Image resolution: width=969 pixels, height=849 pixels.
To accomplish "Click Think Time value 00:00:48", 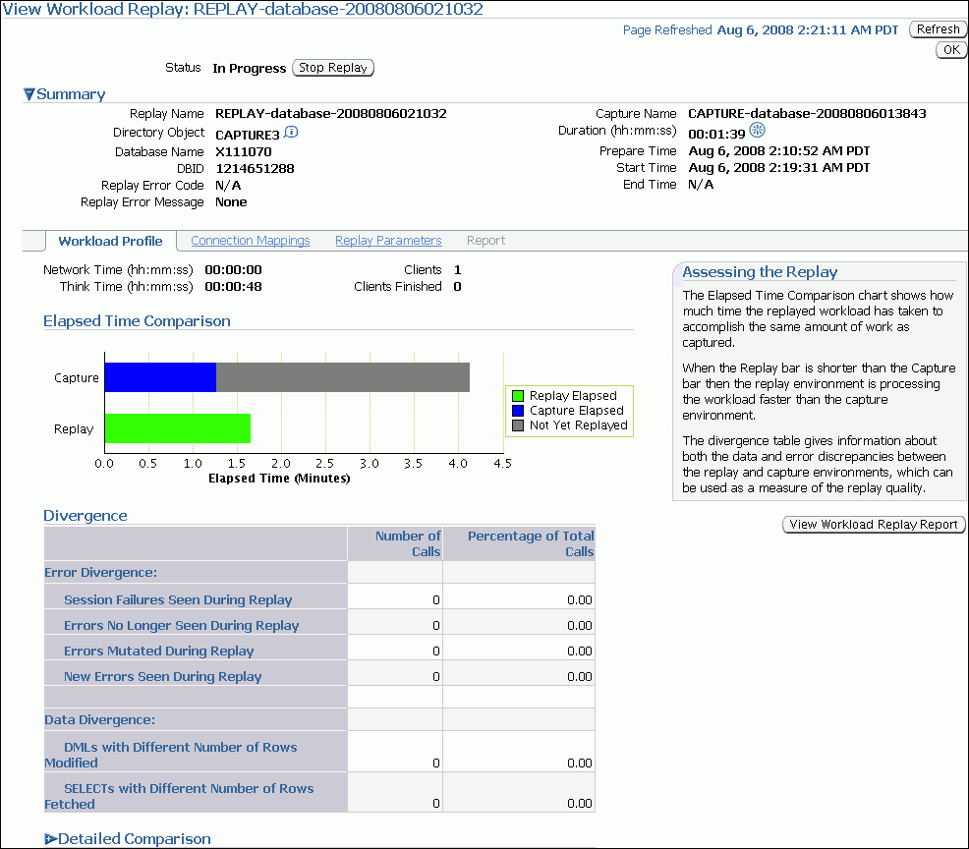I will (x=233, y=287).
